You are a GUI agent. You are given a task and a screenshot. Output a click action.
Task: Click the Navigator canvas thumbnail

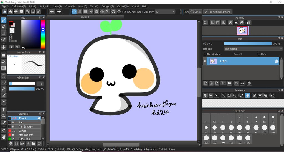(243, 30)
